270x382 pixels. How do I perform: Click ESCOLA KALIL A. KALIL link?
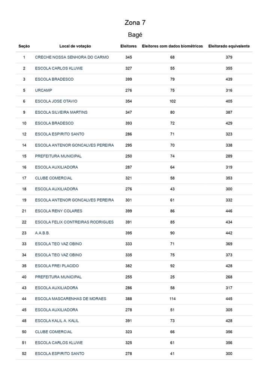click(57, 320)
